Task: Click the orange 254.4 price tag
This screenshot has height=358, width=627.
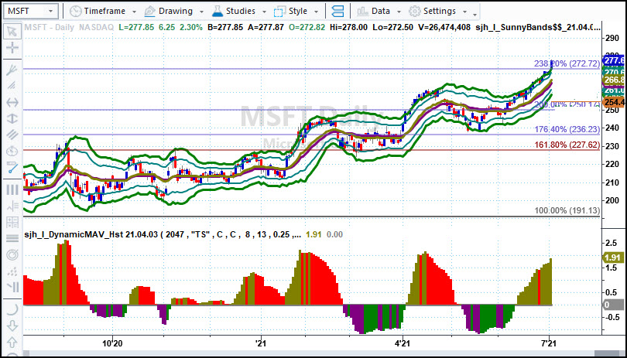Action: pos(613,102)
